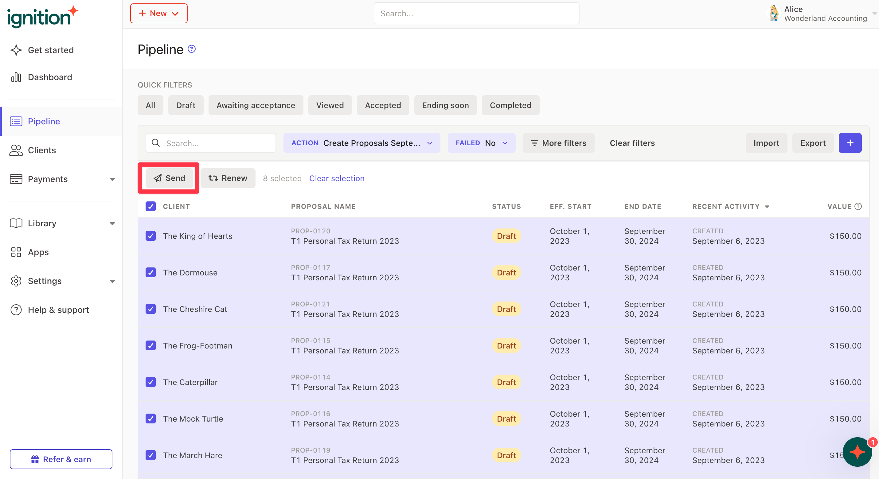
Task: Click Clear filters
Action: click(x=632, y=143)
